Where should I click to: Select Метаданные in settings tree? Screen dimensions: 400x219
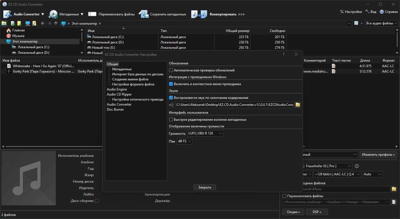click(x=122, y=69)
